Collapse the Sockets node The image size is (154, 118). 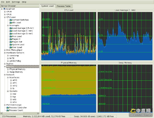(8, 91)
